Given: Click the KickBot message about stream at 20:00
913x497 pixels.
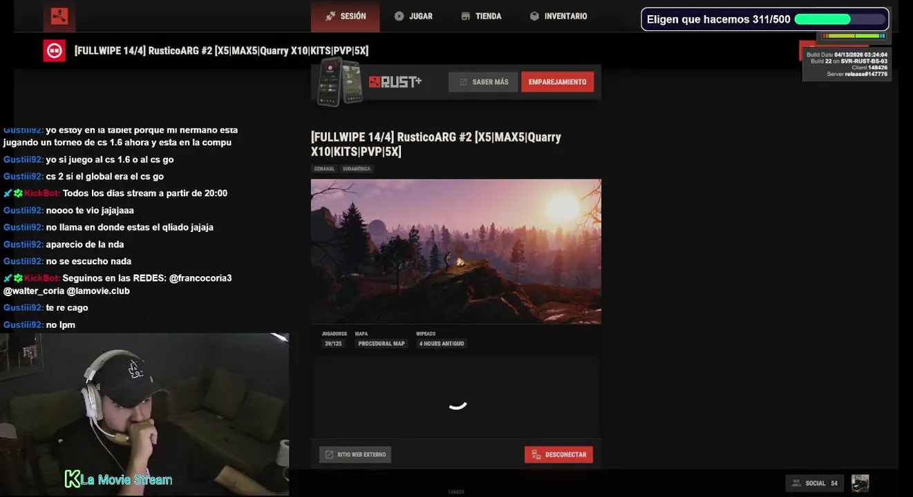Looking at the screenshot, I should click(115, 193).
